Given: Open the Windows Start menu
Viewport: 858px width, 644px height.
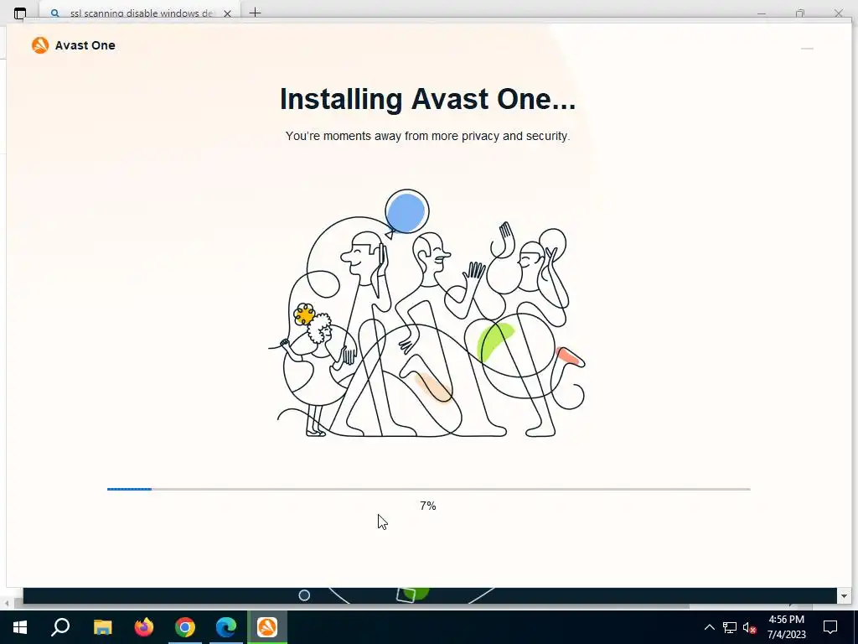Looking at the screenshot, I should pos(20,627).
